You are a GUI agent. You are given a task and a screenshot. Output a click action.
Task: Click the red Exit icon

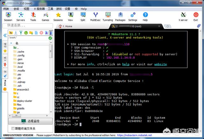[195, 17]
